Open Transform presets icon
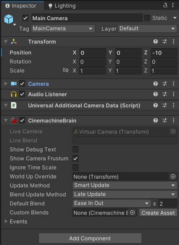 pyautogui.click(x=165, y=42)
